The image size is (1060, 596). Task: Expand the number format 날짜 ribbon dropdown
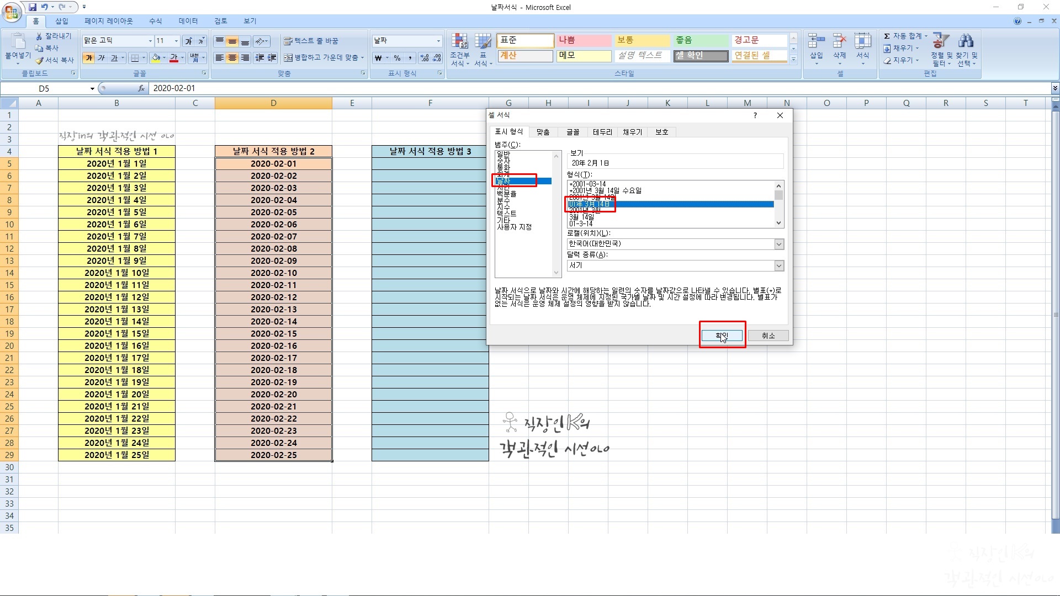point(438,41)
